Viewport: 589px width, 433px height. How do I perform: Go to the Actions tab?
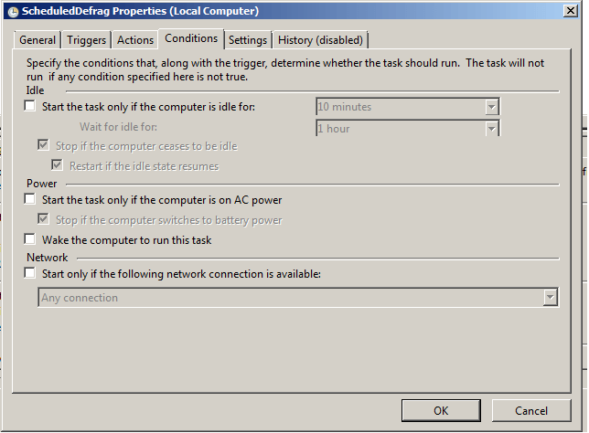pos(135,40)
